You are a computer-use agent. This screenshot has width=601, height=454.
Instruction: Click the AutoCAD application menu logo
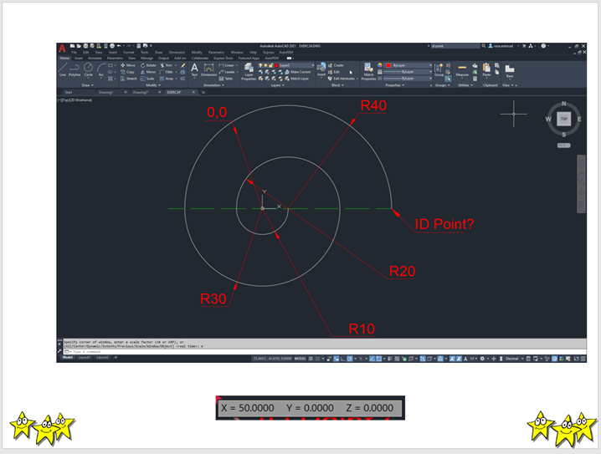62,48
